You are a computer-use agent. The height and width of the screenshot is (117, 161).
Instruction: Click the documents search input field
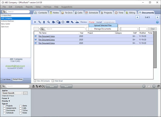pos(65,29)
